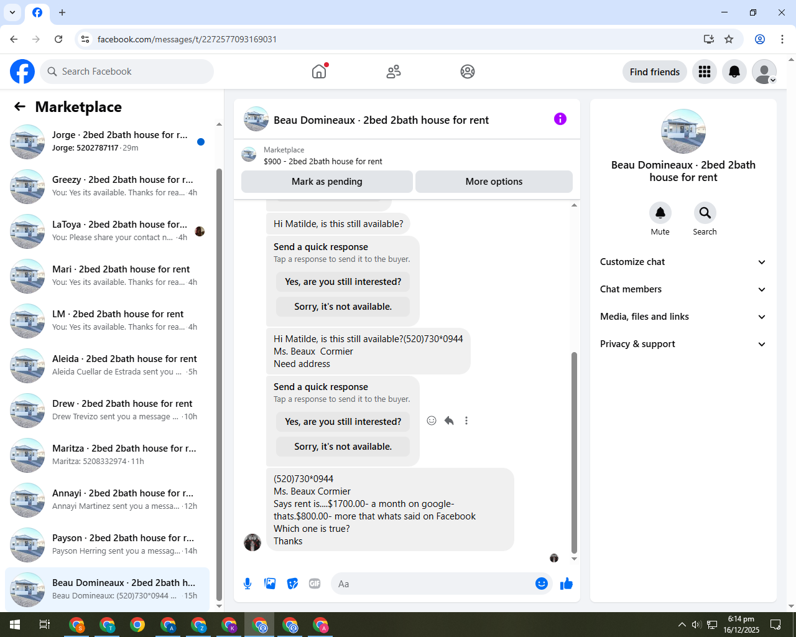Viewport: 796px width, 637px height.
Task: Expand Customize chat section
Action: [683, 262]
